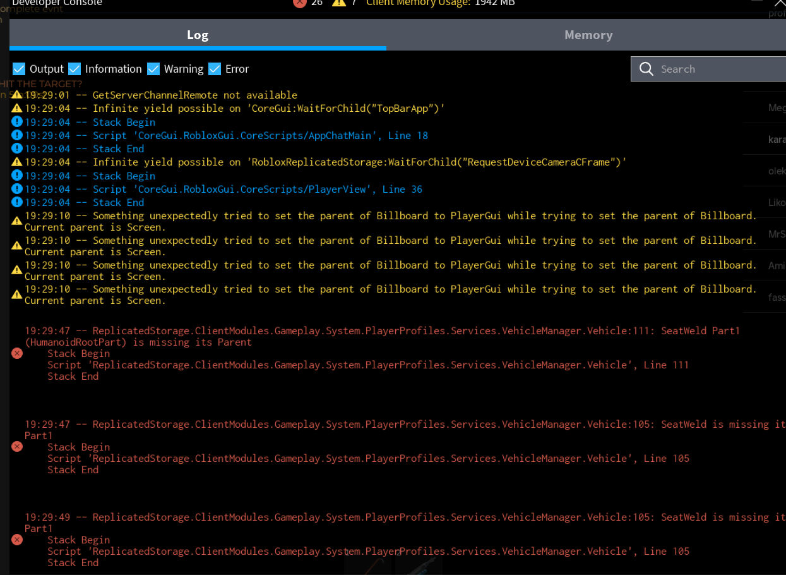
Task: Click the warning count triangle in title bar
Action: pos(339,3)
